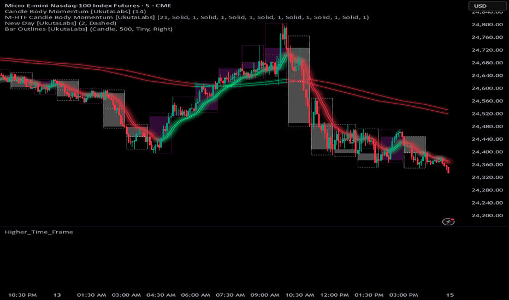This screenshot has height=300, width=509.
Task: Click the 10:30 PM time label
Action: 22,295
